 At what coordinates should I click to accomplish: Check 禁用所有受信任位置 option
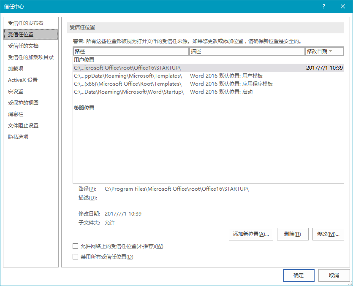[x=76, y=257]
